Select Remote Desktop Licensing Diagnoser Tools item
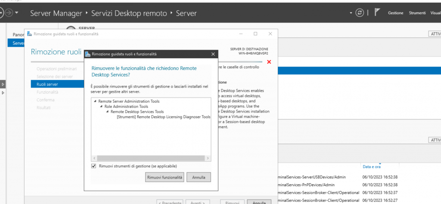The height and width of the screenshot is (204, 441). pyautogui.click(x=163, y=116)
